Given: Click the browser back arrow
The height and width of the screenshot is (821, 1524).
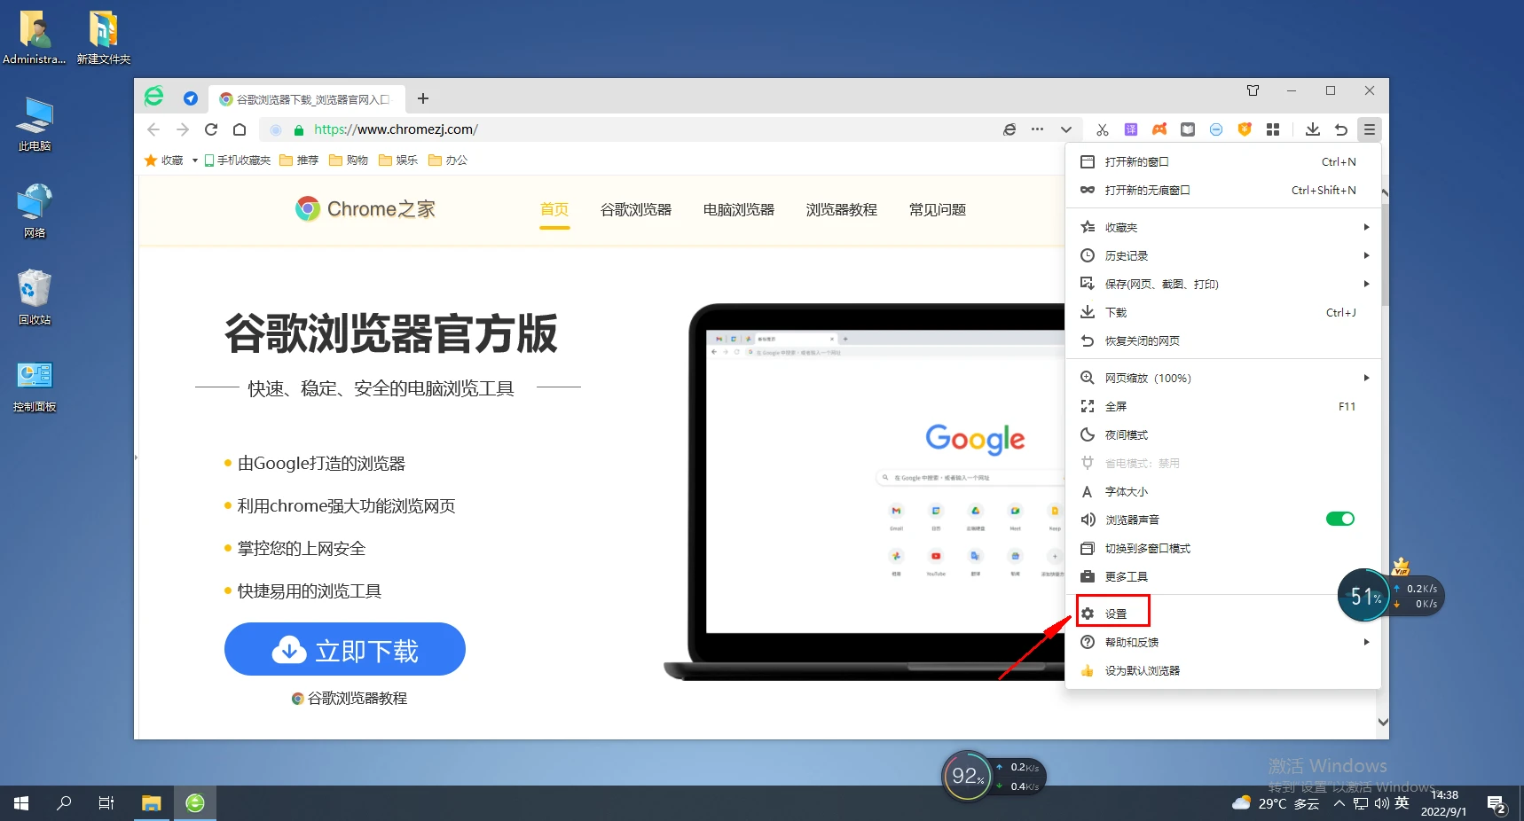Looking at the screenshot, I should click(153, 129).
